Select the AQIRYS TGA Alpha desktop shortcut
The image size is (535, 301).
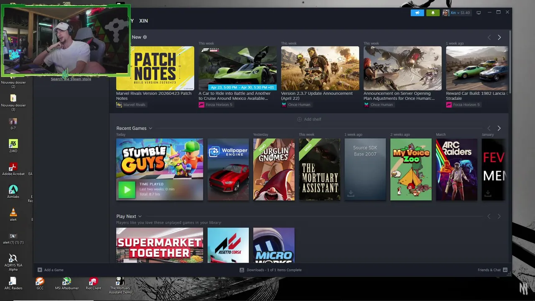pos(13,263)
